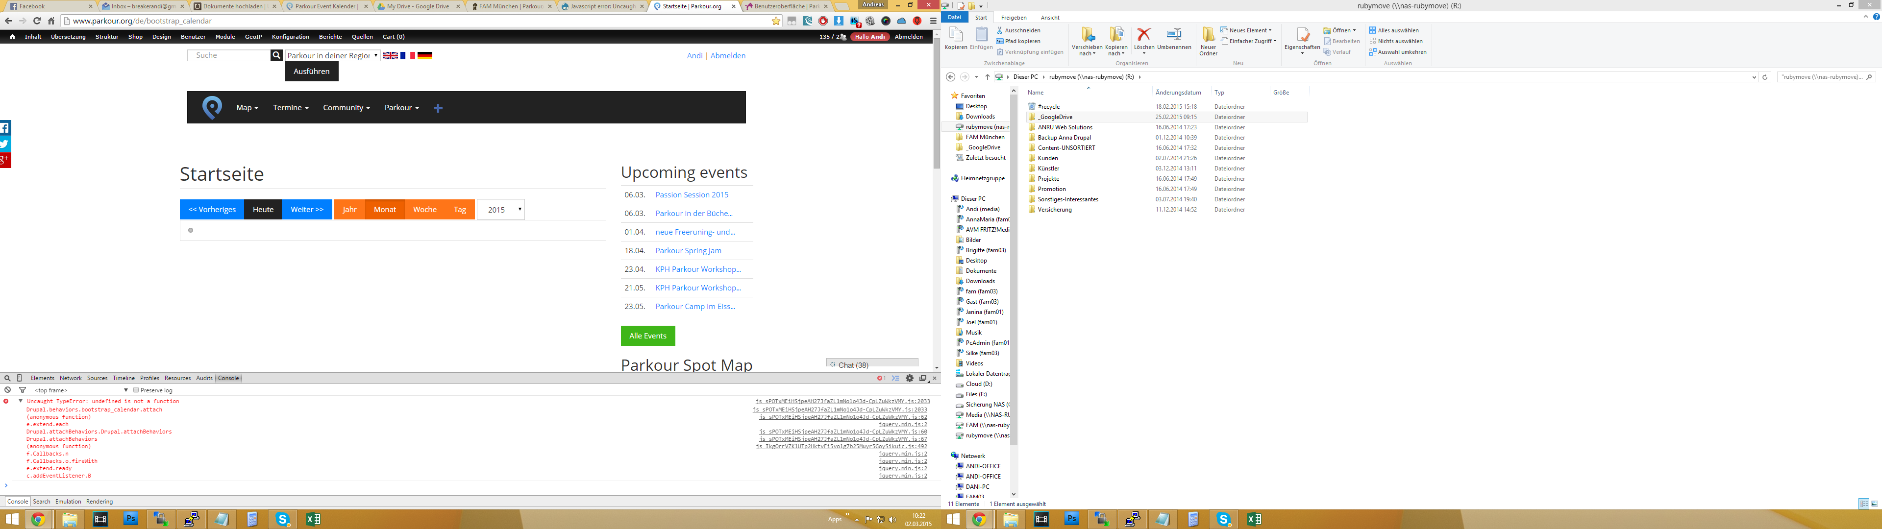Open the Emulation drawer tab
The height and width of the screenshot is (529, 1882).
coord(68,502)
